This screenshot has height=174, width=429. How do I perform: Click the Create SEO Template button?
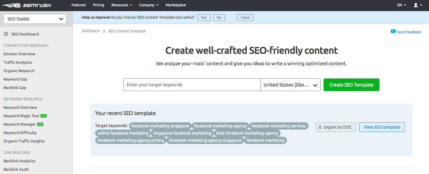(x=351, y=85)
